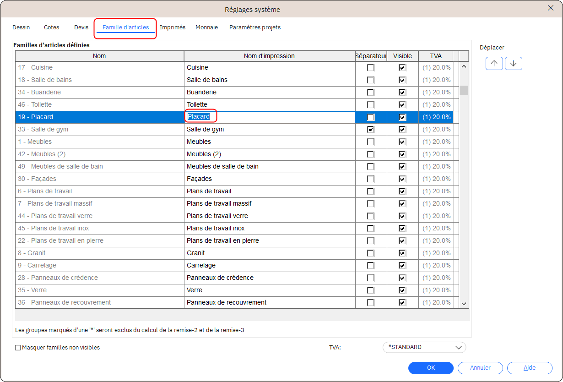Open help with the Aide button
The image size is (563, 382).
click(530, 368)
